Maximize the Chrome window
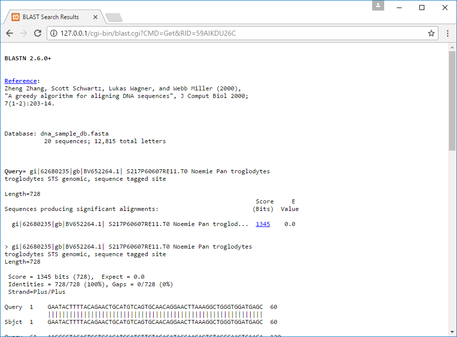The height and width of the screenshot is (337, 457). tap(422, 8)
